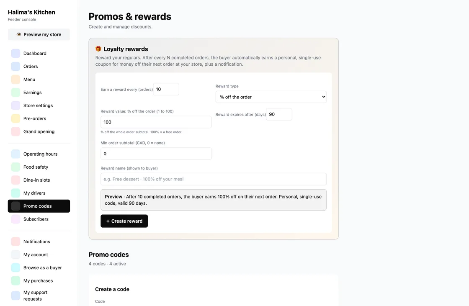Focus the Reward name input field
Image resolution: width=469 pixels, height=306 pixels.
pyautogui.click(x=214, y=179)
